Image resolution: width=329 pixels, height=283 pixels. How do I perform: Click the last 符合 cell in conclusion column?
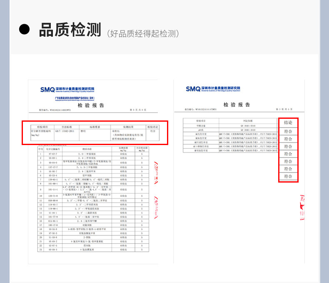click(x=288, y=176)
